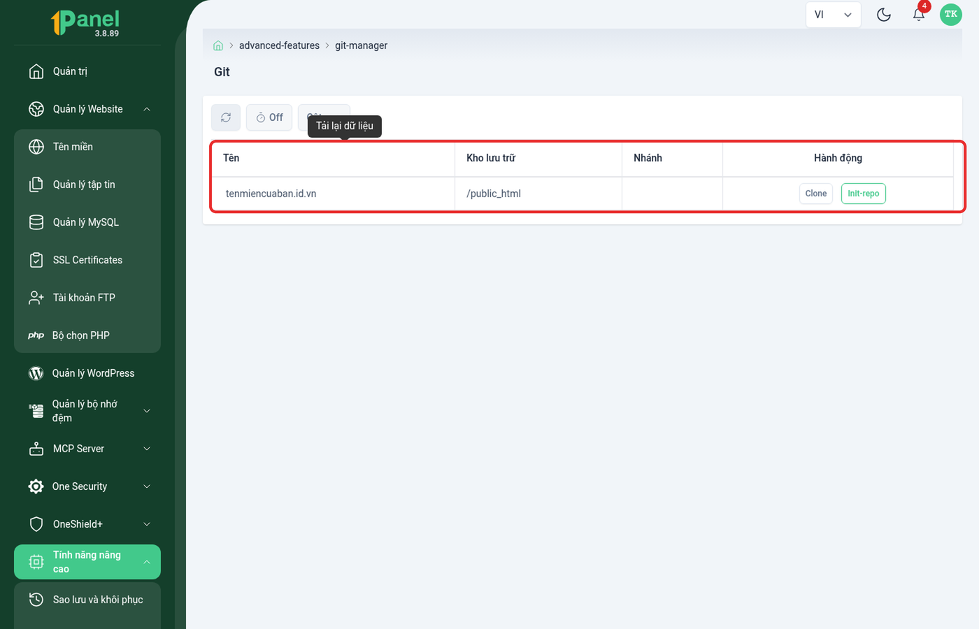Open Quản trị via its house icon
Image resolution: width=979 pixels, height=629 pixels.
click(x=36, y=71)
